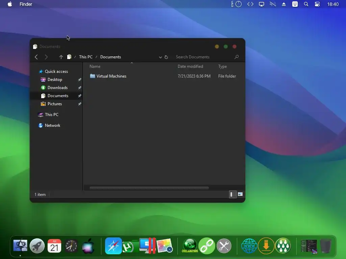Click the display icon in menu bar
Viewport: 346px width, 259px height.
coord(262,4)
